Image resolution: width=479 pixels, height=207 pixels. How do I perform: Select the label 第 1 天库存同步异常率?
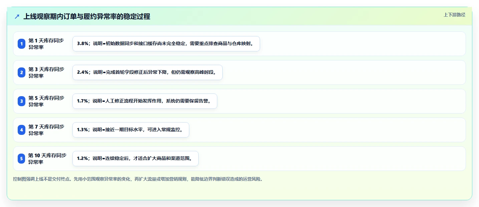46,44
